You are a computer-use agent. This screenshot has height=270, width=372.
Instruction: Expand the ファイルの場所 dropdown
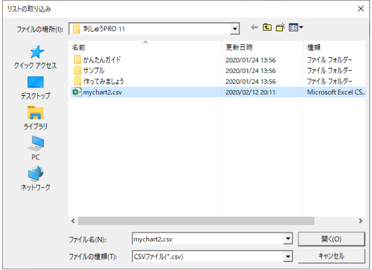coord(235,29)
